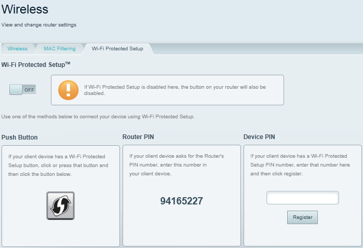
Task: Open the MAC Filtering tab
Action: tap(60, 49)
